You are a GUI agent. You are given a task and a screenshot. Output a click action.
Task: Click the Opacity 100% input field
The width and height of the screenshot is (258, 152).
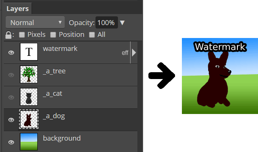pyautogui.click(x=106, y=23)
